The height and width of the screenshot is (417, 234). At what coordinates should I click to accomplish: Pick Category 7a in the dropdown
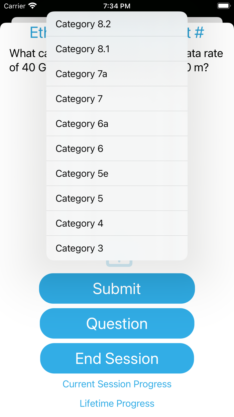(117, 74)
